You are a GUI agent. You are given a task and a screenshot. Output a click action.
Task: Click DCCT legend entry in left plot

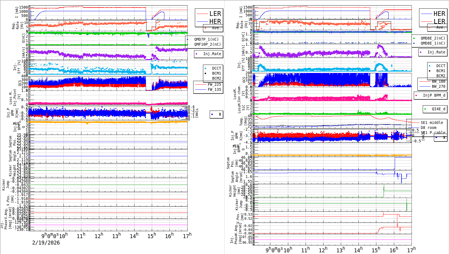tap(217, 68)
